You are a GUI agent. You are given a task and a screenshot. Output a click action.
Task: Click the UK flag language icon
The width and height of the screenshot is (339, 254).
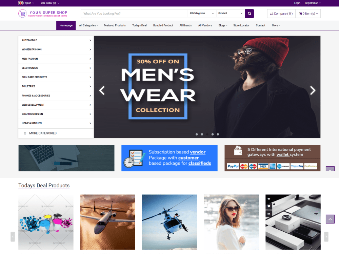tap(21, 3)
